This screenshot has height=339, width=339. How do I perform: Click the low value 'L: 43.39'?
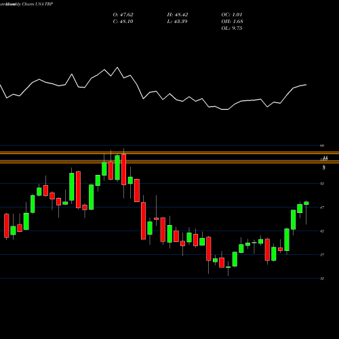(177, 22)
